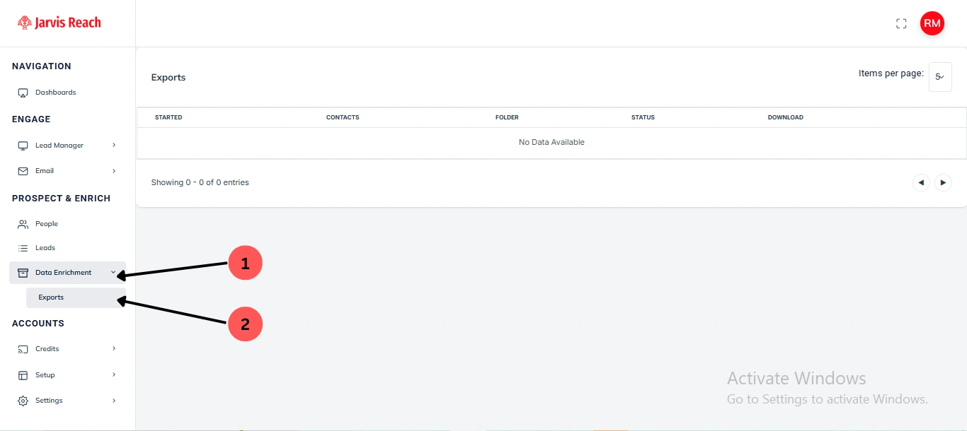Click the People icon in sidebar
The image size is (967, 431).
23,224
